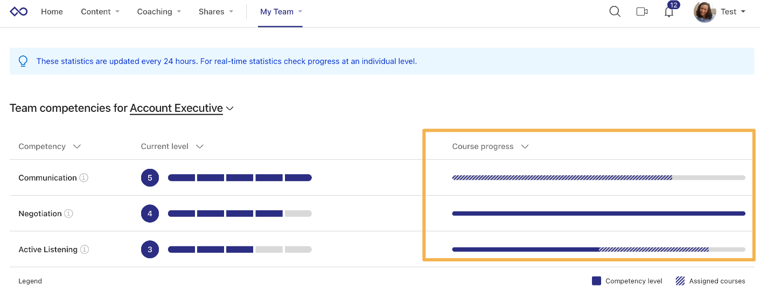Open the search magnifier icon
The height and width of the screenshot is (292, 760).
(x=615, y=11)
